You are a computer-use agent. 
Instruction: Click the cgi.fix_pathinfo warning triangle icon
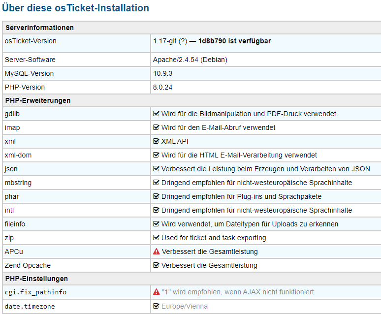pyautogui.click(x=157, y=292)
